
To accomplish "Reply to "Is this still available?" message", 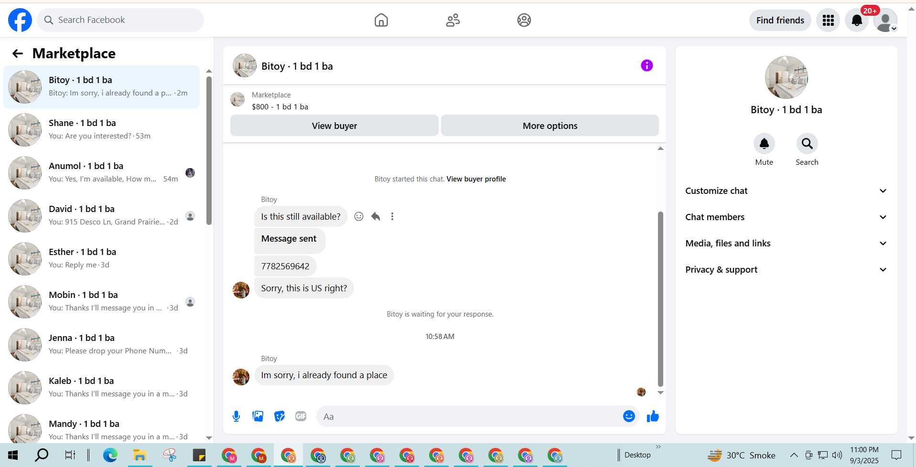I will (376, 216).
